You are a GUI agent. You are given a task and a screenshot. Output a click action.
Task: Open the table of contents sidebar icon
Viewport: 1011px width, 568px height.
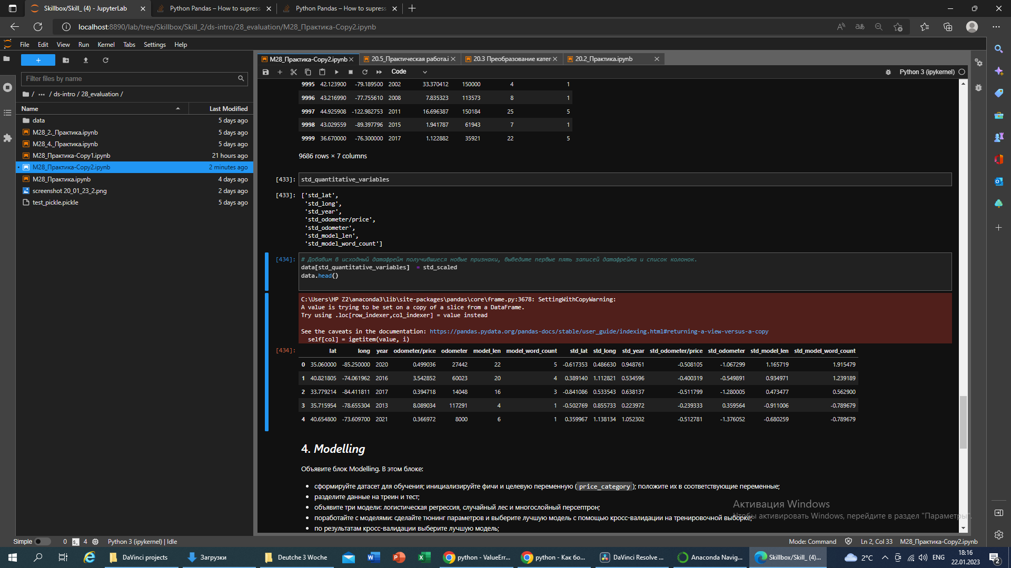(7, 113)
